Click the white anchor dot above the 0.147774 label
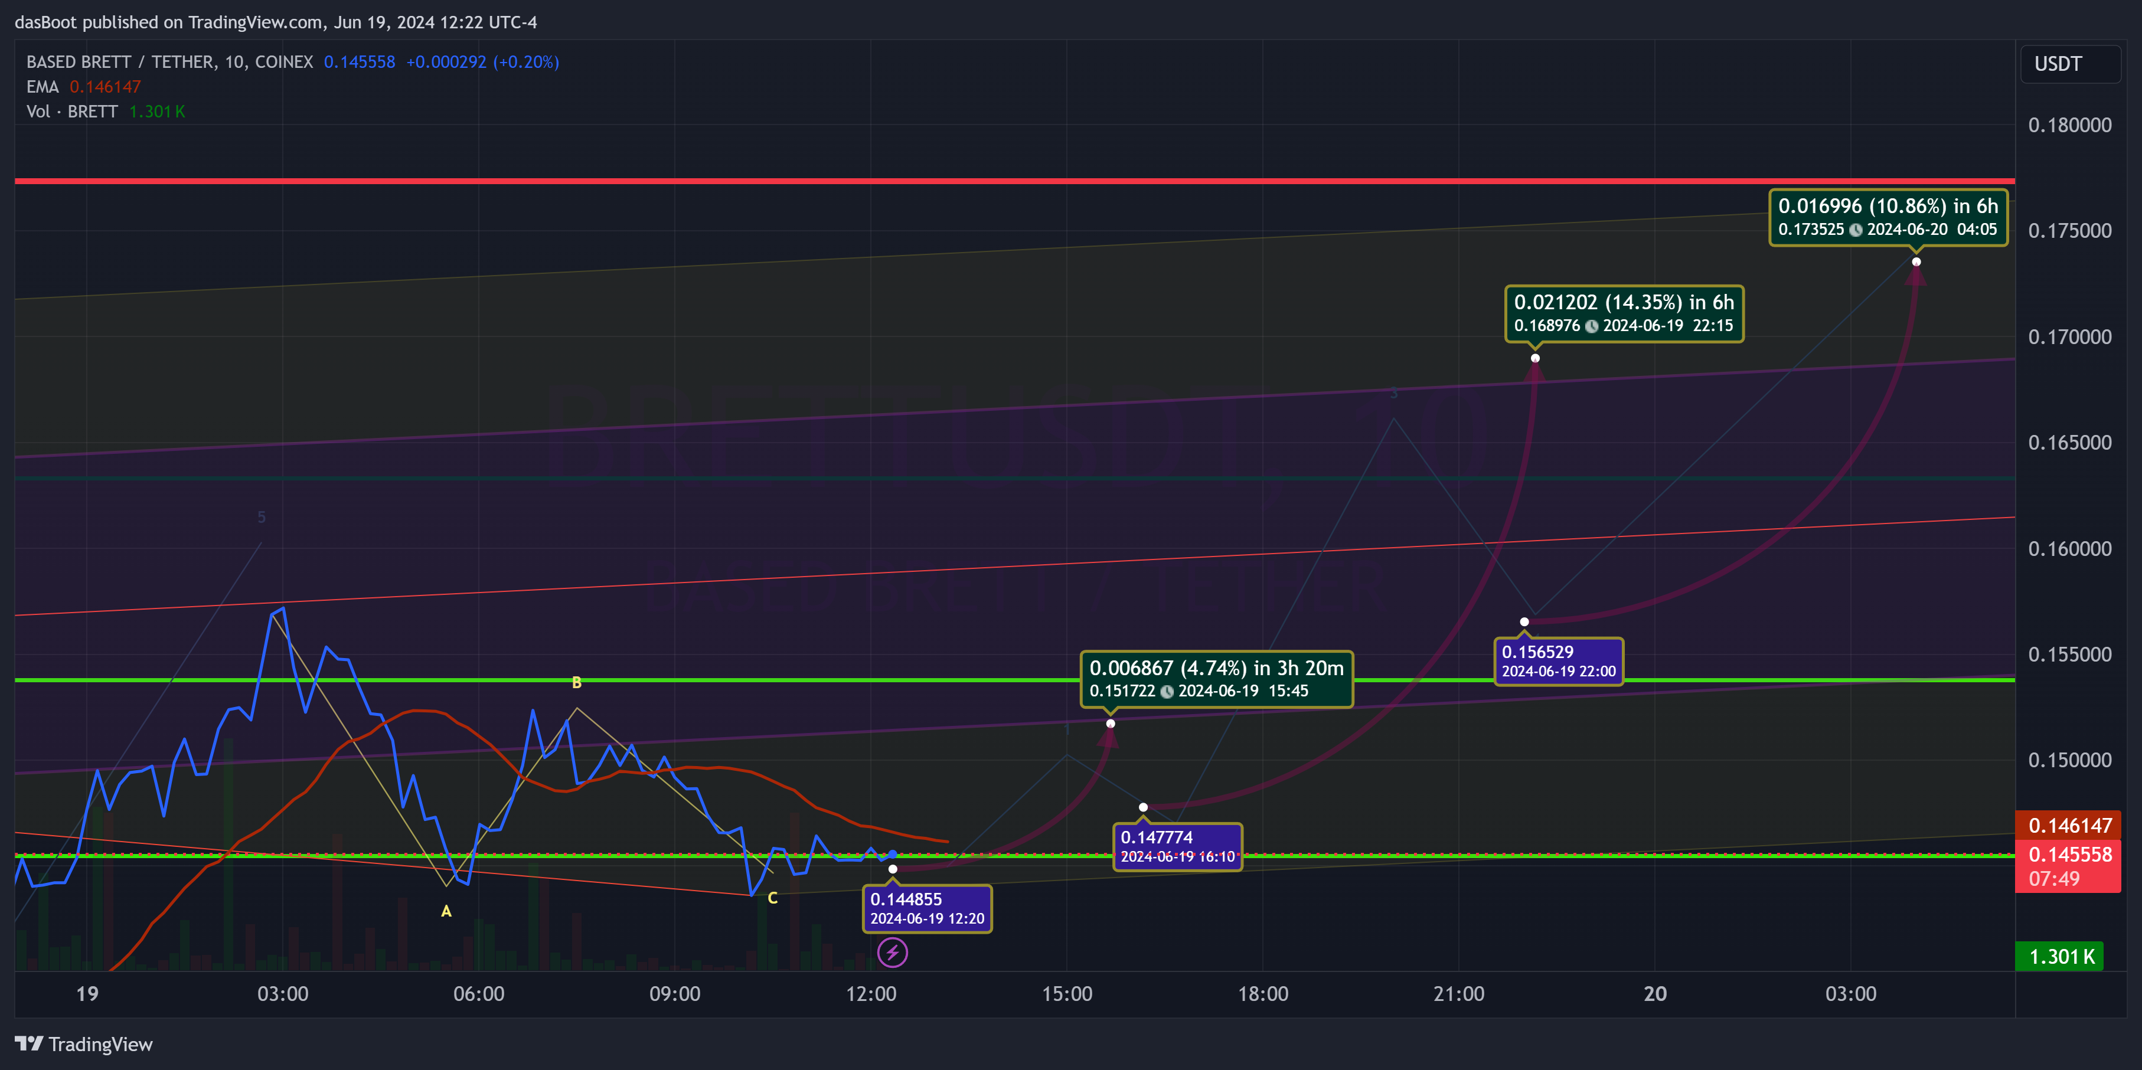 click(x=1144, y=807)
